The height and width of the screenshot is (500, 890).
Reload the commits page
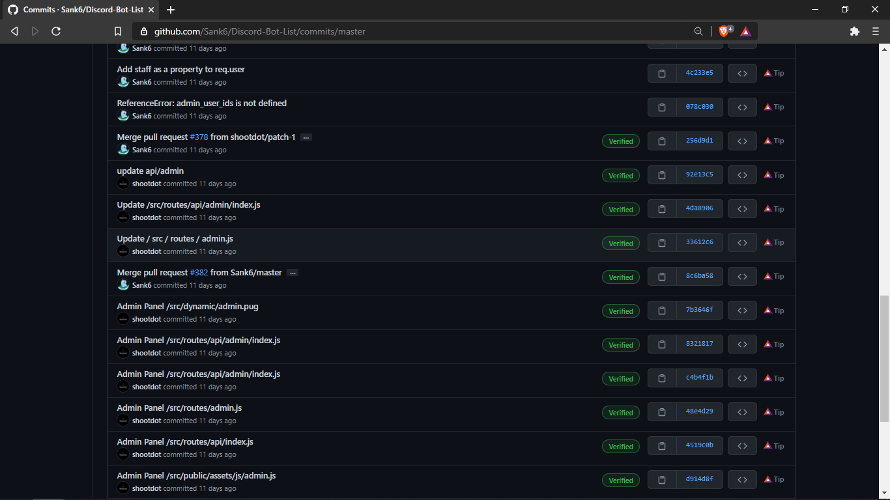(x=57, y=31)
